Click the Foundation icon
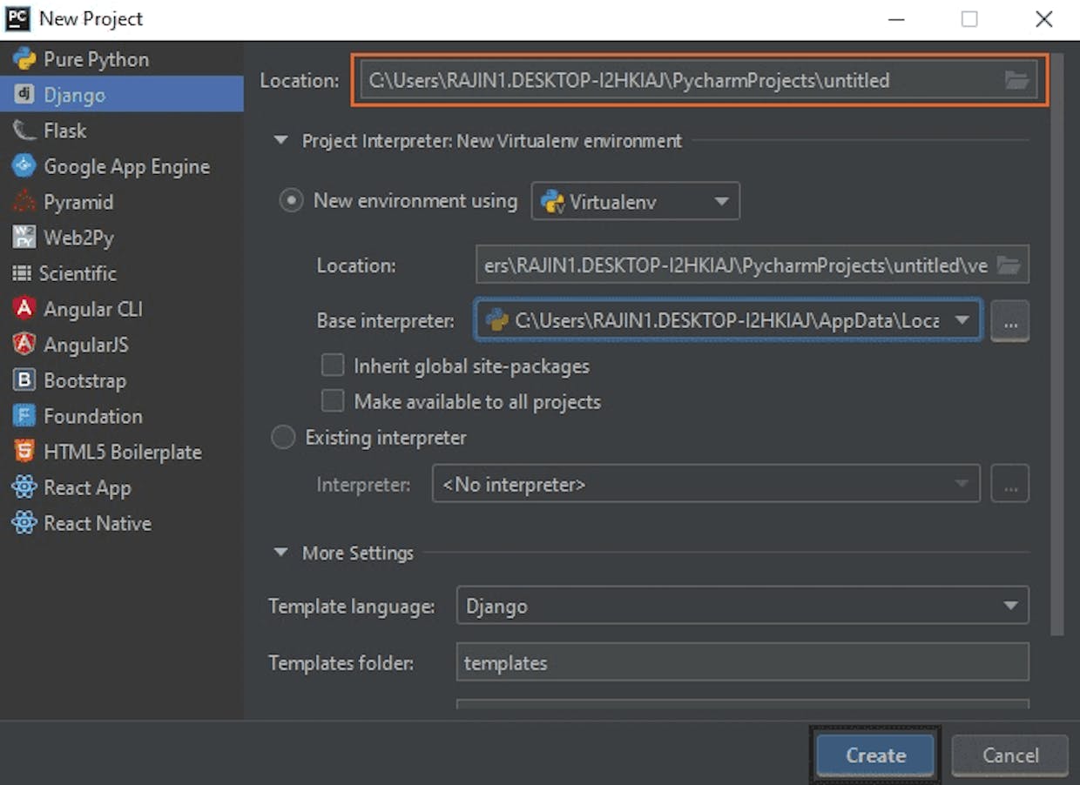Image resolution: width=1080 pixels, height=785 pixels. coord(24,416)
